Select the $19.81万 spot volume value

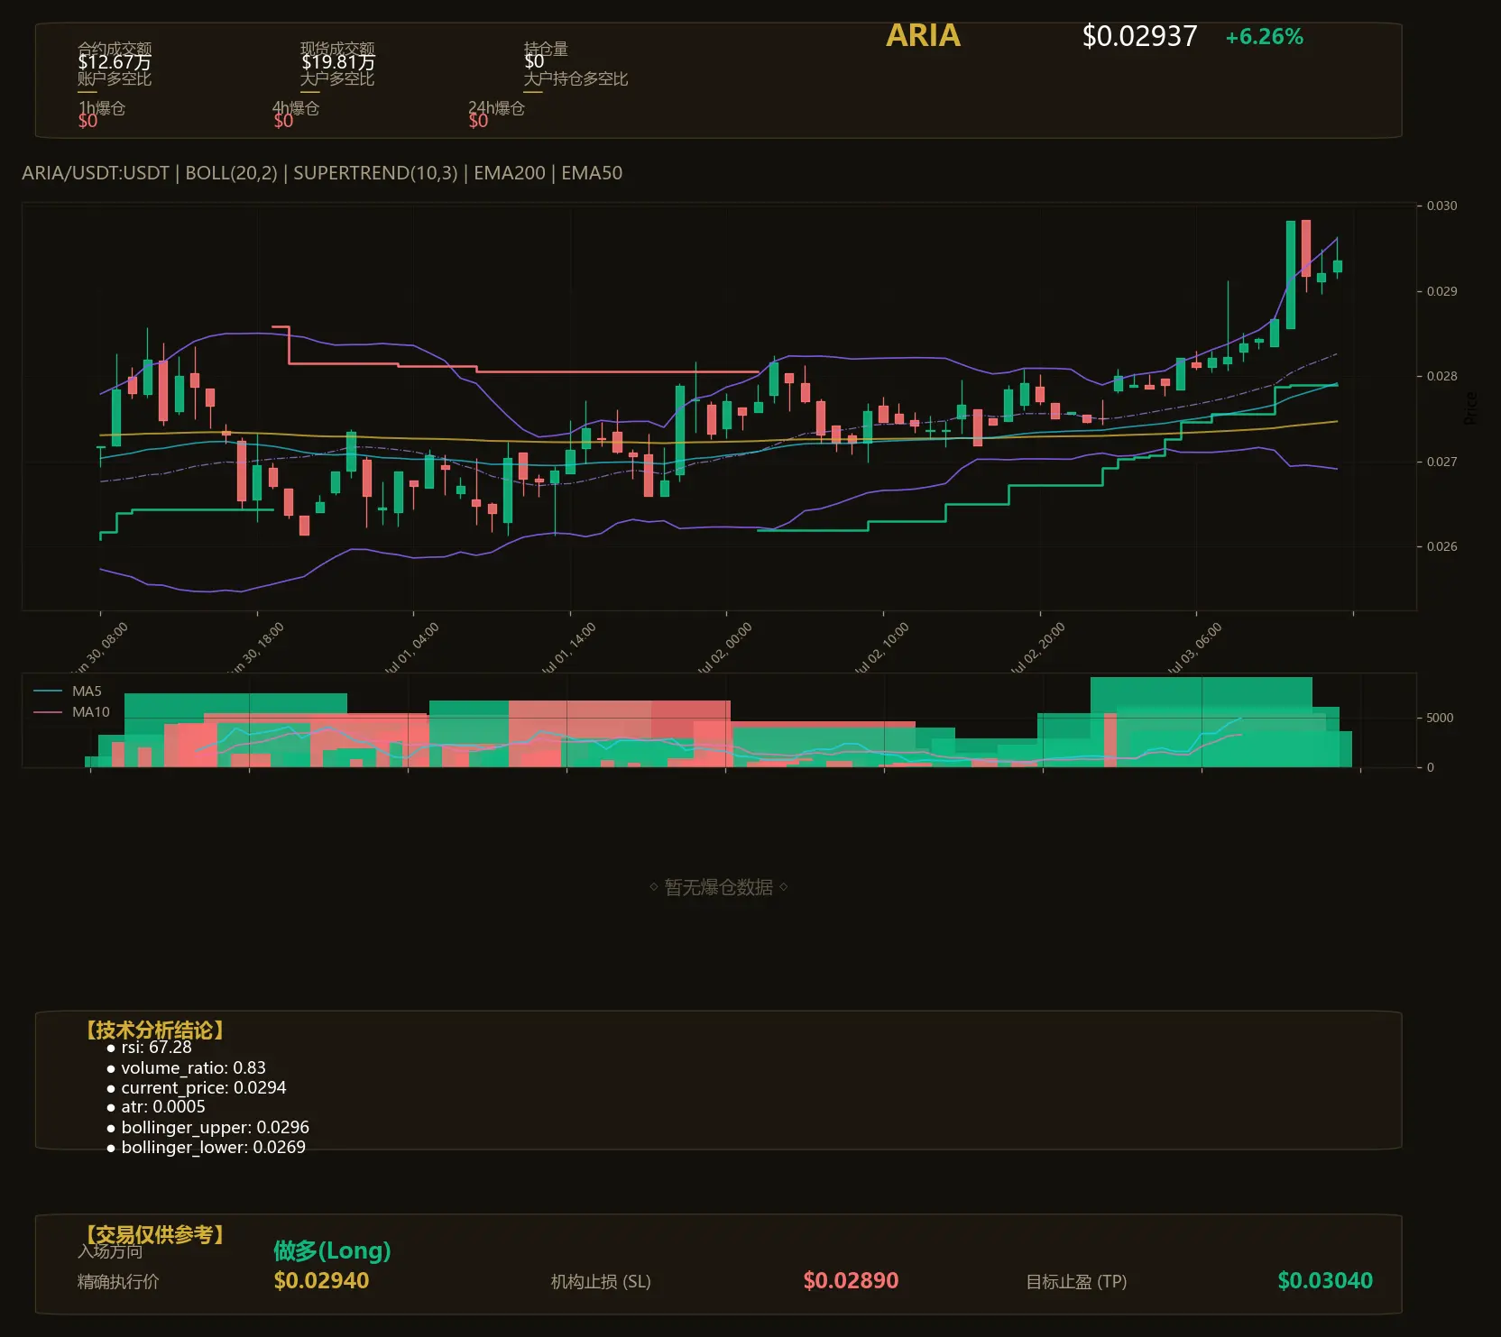click(338, 62)
